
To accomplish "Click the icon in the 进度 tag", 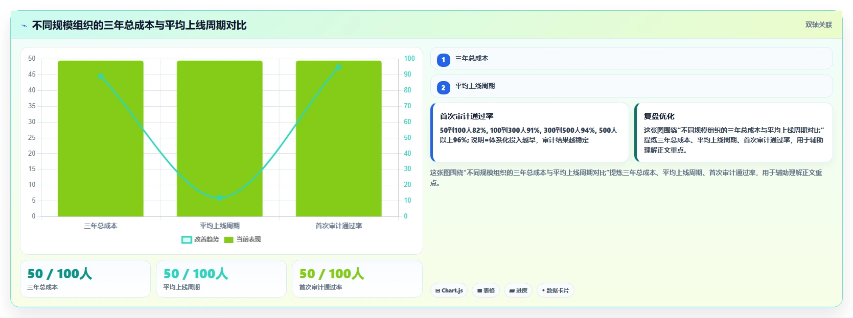I will (512, 291).
